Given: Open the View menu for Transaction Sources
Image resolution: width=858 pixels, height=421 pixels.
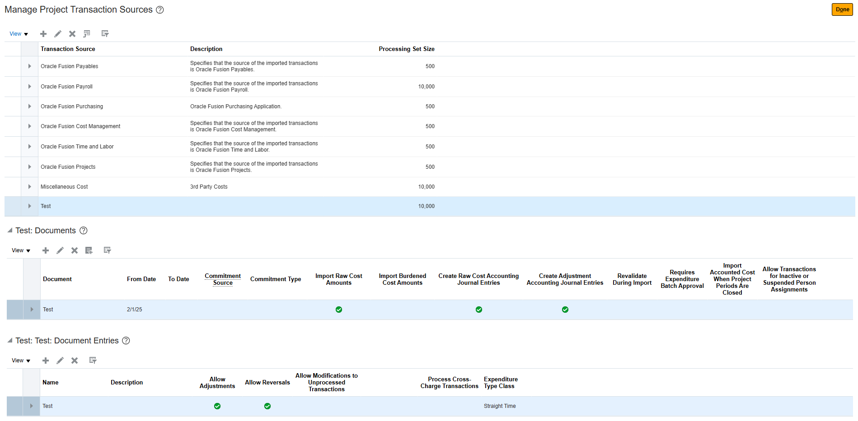Looking at the screenshot, I should point(19,34).
